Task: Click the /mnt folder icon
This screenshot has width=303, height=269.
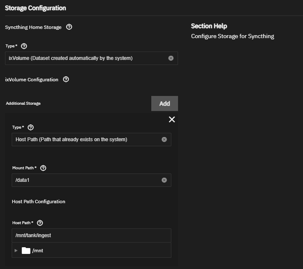Action: 26,251
